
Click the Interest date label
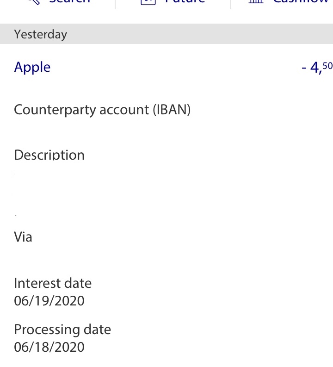coord(53,283)
